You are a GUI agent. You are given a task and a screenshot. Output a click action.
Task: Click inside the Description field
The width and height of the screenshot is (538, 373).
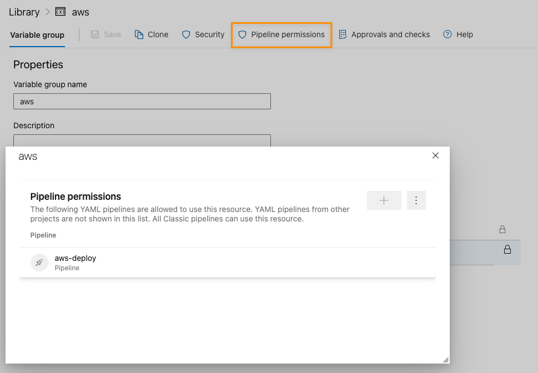point(142,140)
